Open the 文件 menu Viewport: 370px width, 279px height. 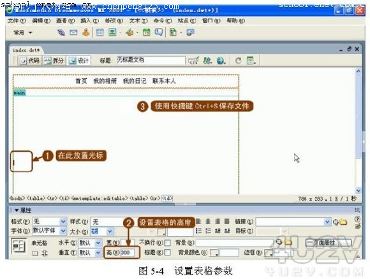coord(17,21)
